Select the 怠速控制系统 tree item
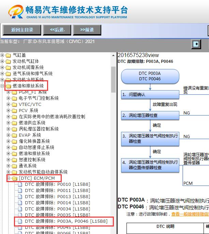 point(32,160)
